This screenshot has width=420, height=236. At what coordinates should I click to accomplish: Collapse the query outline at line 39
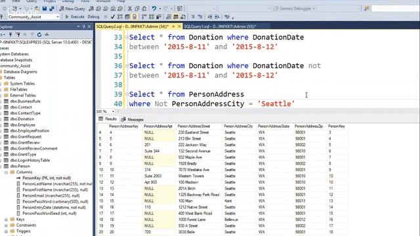[127, 94]
